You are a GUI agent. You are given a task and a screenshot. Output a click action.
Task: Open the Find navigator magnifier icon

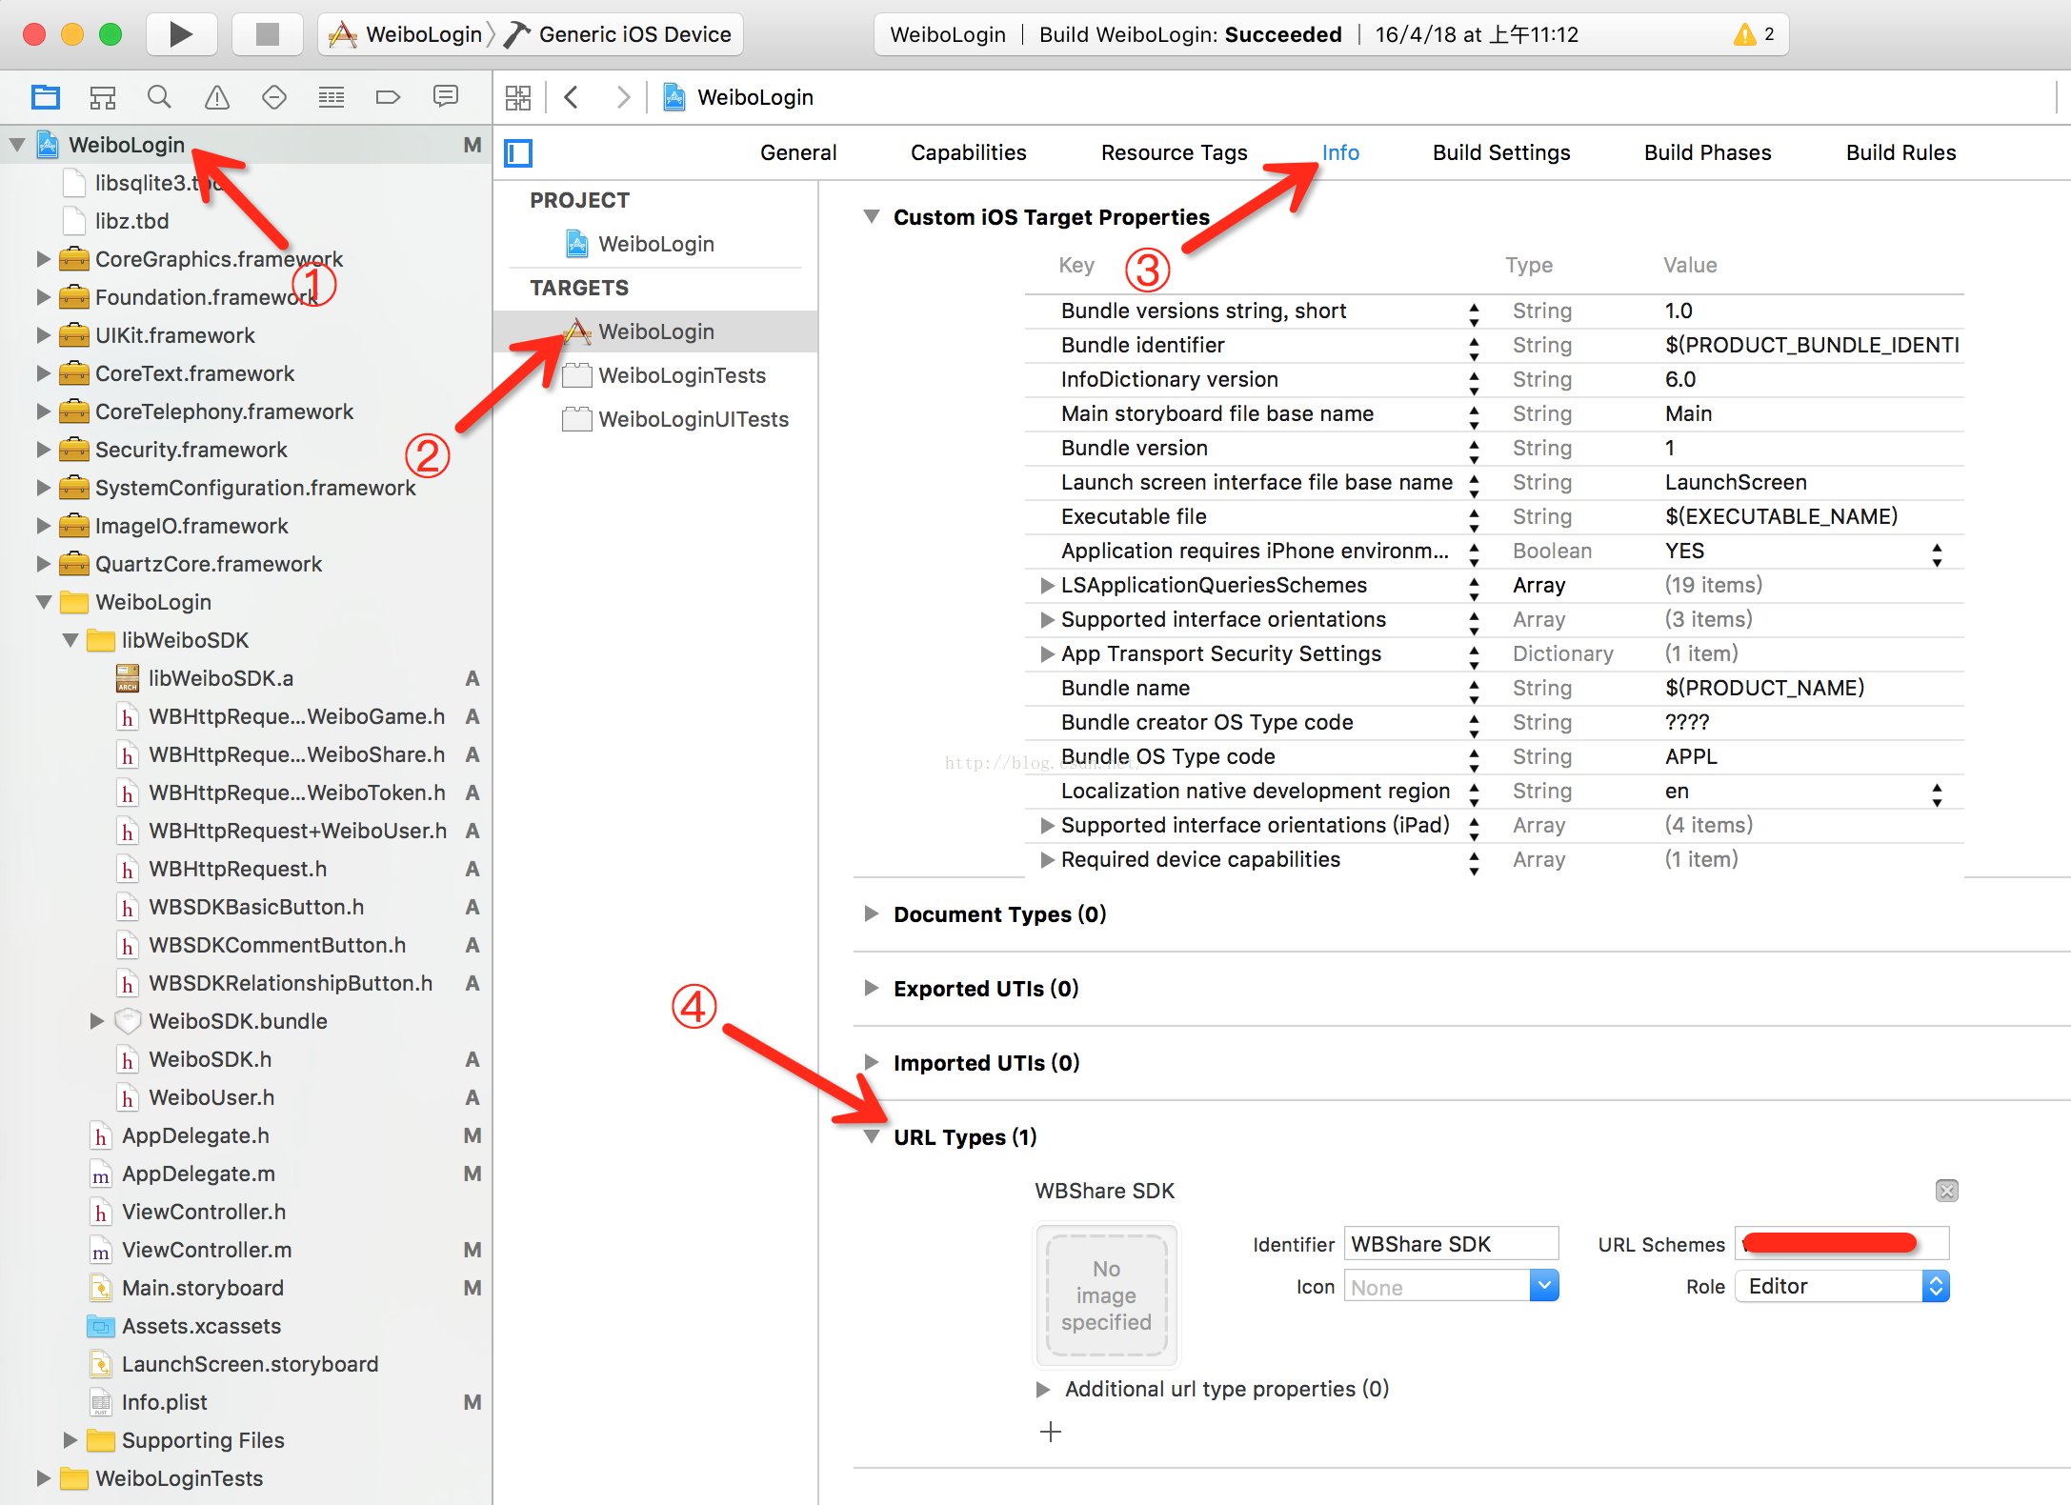159,97
